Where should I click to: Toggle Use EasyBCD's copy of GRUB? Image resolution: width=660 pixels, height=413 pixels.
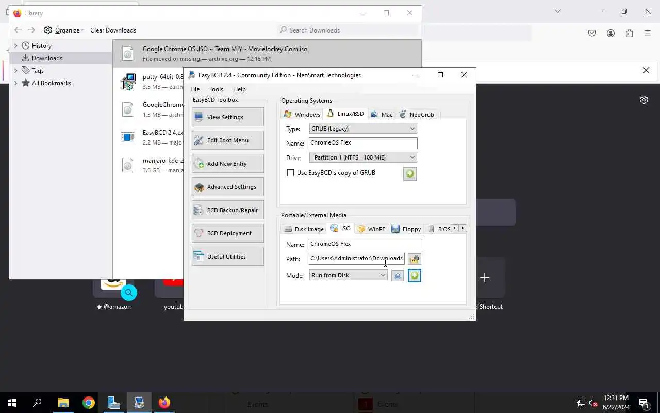(x=291, y=173)
